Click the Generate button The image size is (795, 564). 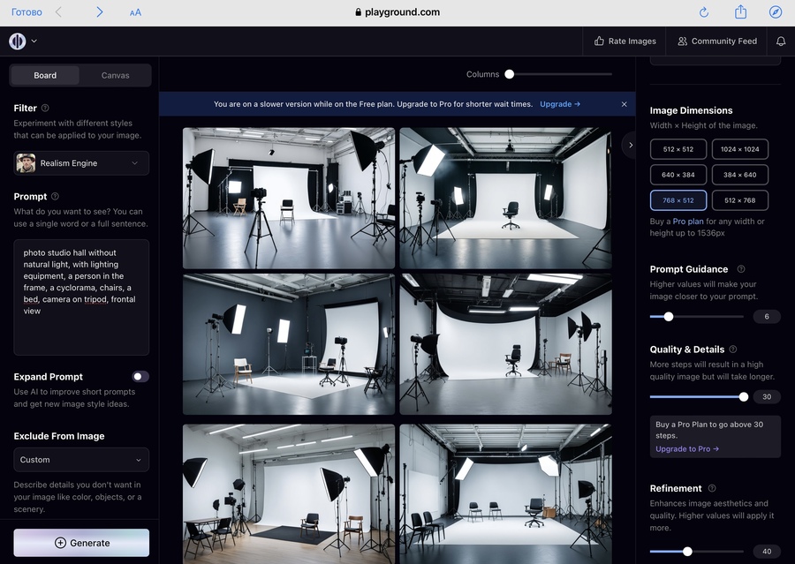click(81, 543)
